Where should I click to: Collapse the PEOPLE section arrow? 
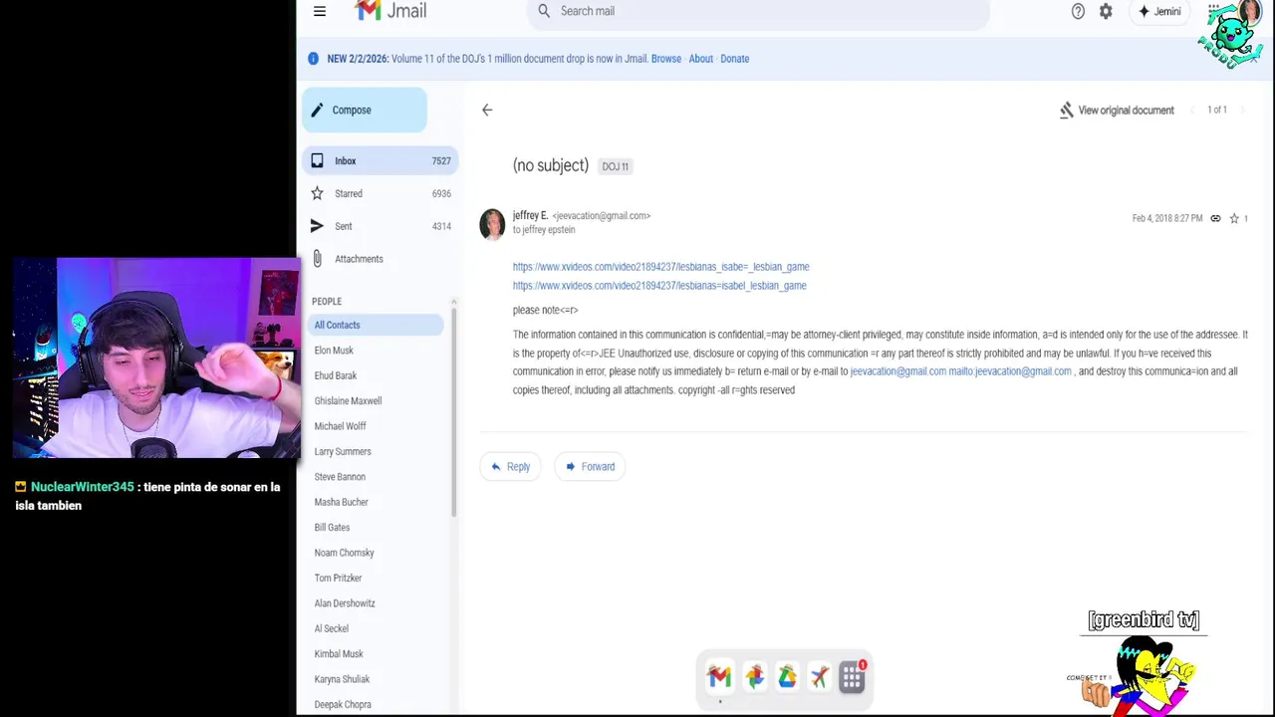coord(453,301)
